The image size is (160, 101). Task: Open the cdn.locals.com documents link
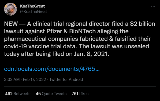[x=52, y=69]
